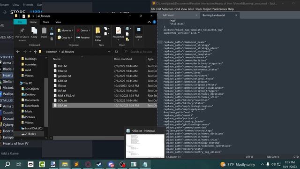The height and width of the screenshot is (169, 300).
Task: Go up one folder level arrow
Action: coord(35,52)
